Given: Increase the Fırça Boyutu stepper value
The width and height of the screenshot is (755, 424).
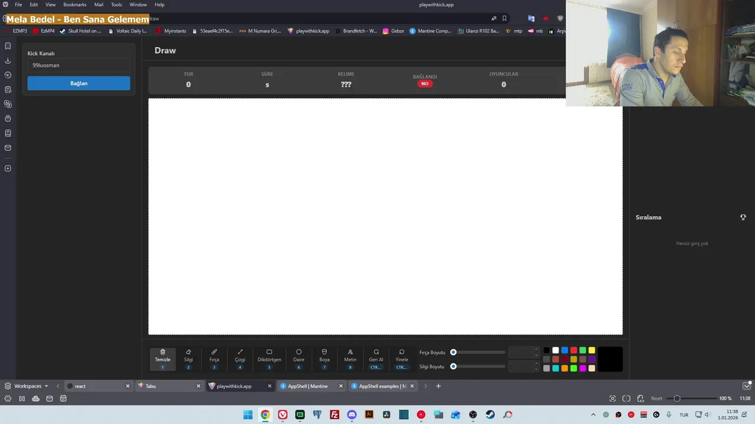Looking at the screenshot, I should [x=536, y=350].
